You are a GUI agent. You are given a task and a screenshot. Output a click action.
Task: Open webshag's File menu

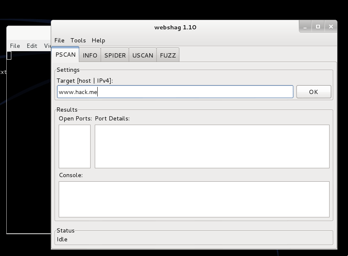[x=59, y=40]
